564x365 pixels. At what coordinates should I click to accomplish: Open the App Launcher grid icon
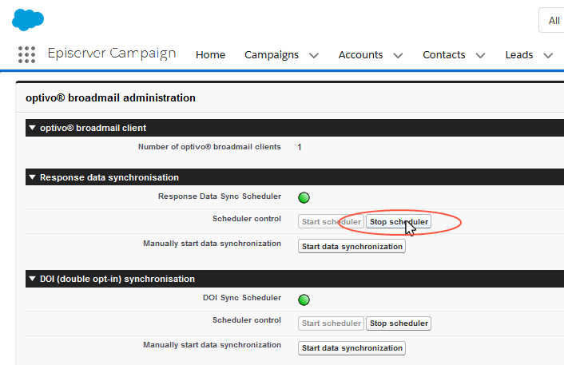pos(26,54)
